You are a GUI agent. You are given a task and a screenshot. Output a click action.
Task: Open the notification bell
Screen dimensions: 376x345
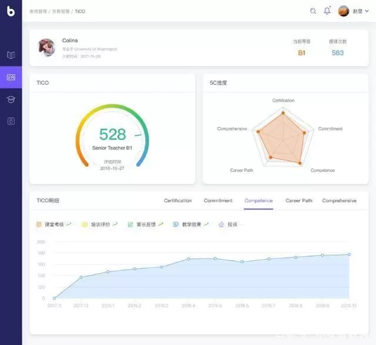327,11
